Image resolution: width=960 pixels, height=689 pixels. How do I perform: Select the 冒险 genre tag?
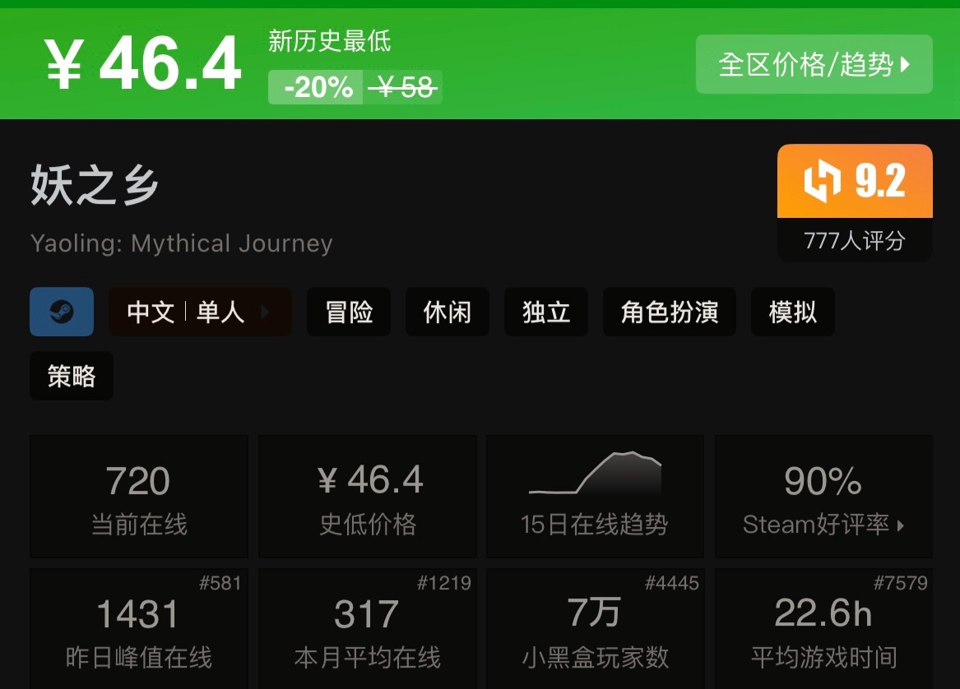(349, 312)
